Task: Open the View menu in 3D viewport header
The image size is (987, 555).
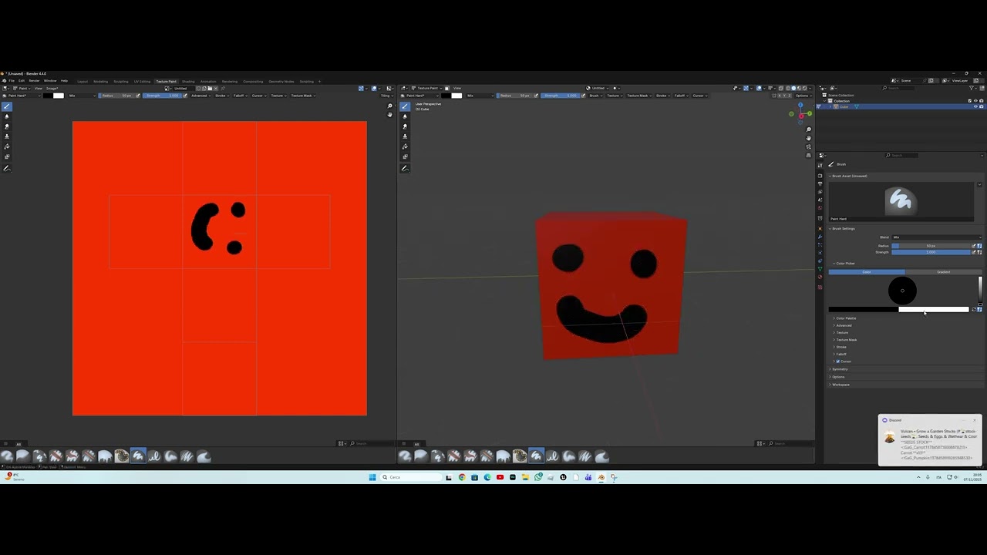Action: pyautogui.click(x=457, y=88)
